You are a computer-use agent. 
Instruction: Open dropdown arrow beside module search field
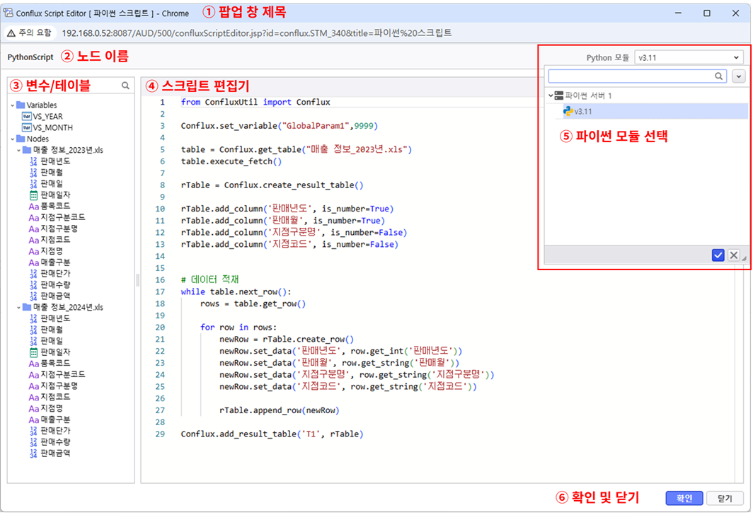(738, 76)
